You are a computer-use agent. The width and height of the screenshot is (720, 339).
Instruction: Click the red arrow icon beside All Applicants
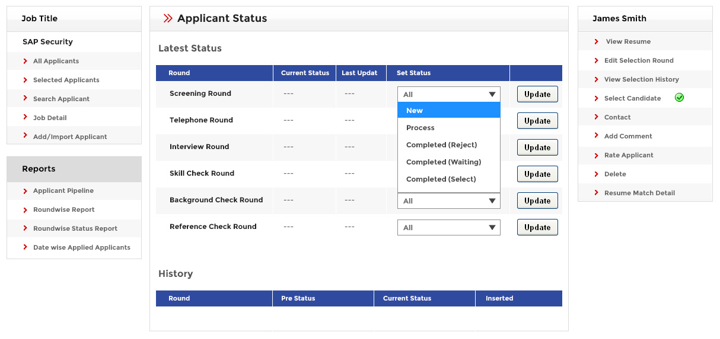[x=26, y=61]
